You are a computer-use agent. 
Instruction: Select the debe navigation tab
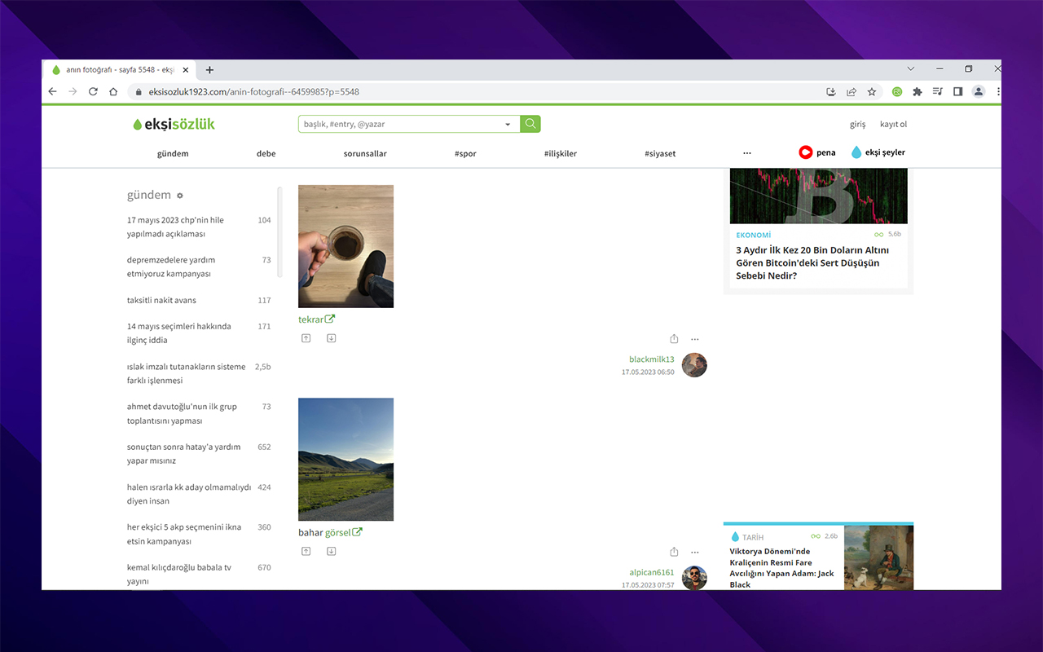pyautogui.click(x=266, y=153)
